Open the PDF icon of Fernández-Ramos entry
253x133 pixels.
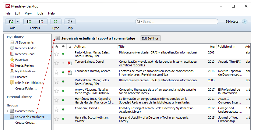pyautogui.click(x=70, y=72)
